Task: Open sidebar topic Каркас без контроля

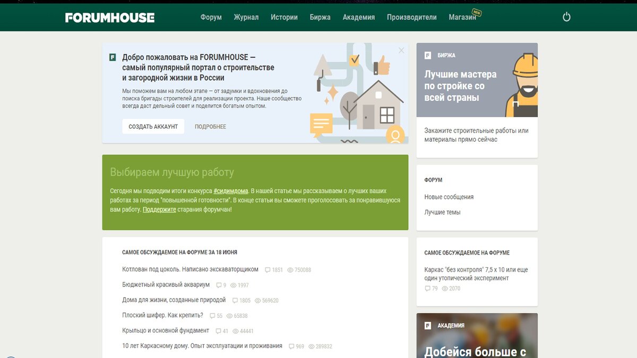Action: pos(476,274)
